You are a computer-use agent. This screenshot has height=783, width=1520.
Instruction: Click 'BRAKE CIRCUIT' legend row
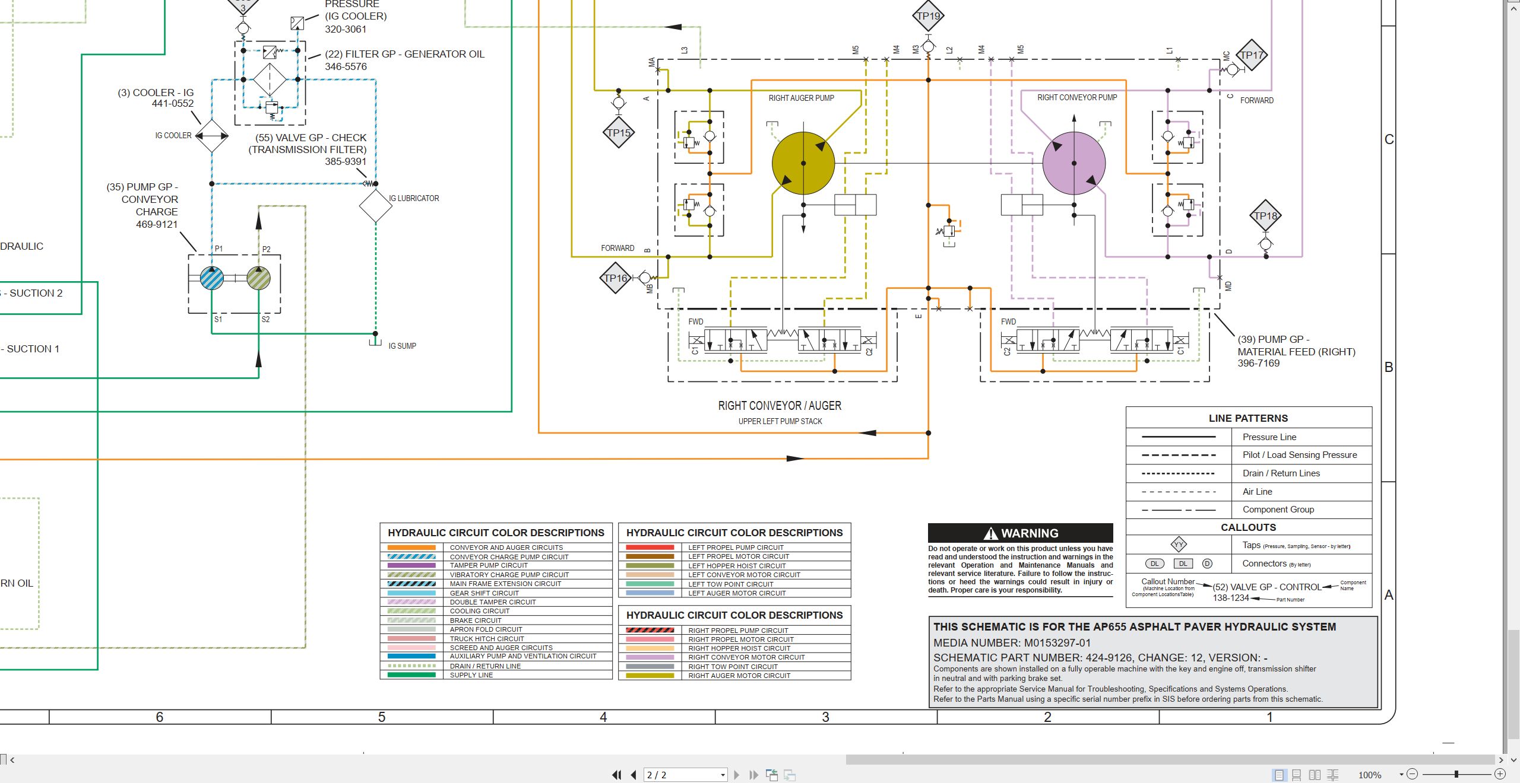point(496,620)
